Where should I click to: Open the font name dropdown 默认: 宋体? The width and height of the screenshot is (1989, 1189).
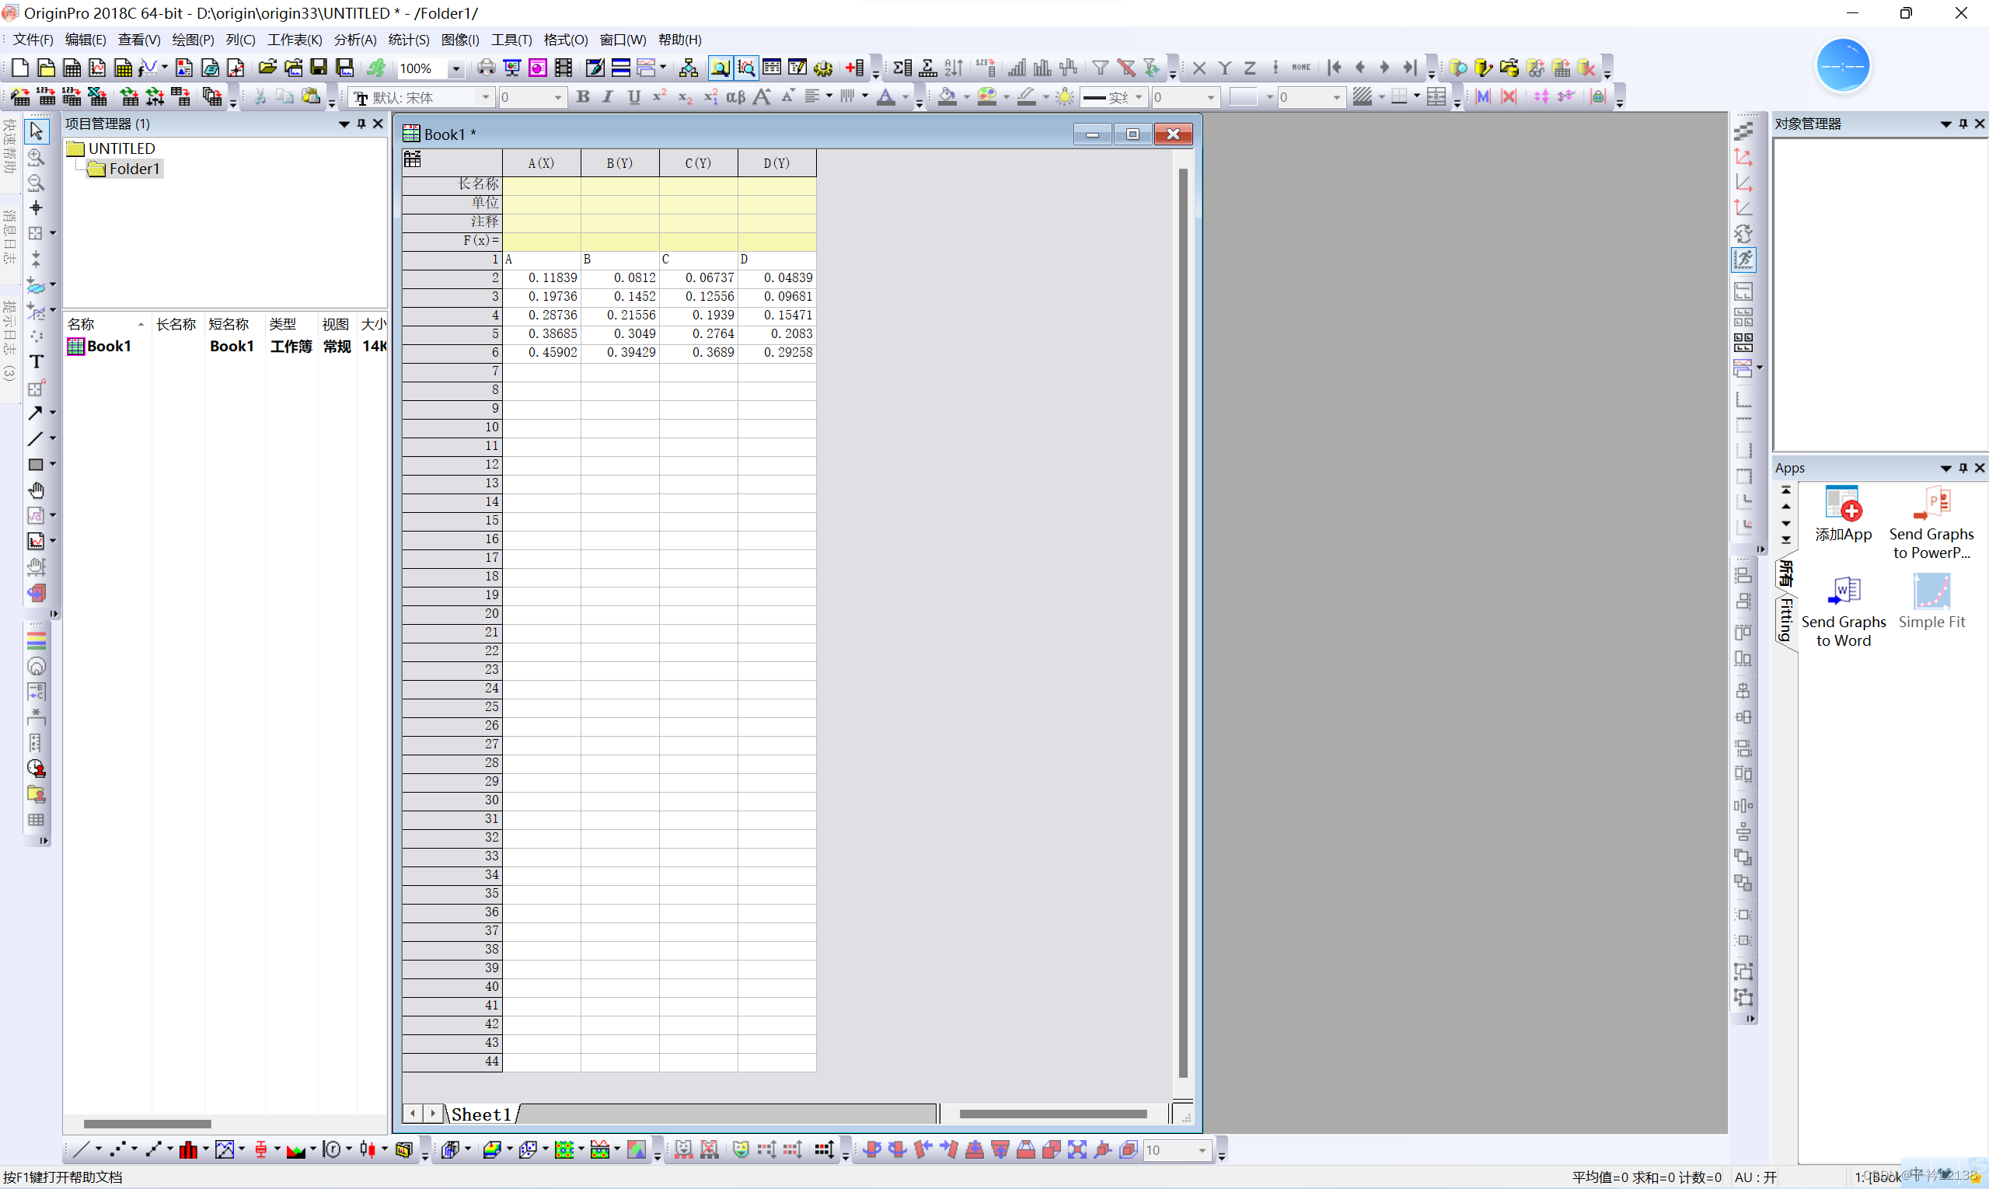pos(486,98)
